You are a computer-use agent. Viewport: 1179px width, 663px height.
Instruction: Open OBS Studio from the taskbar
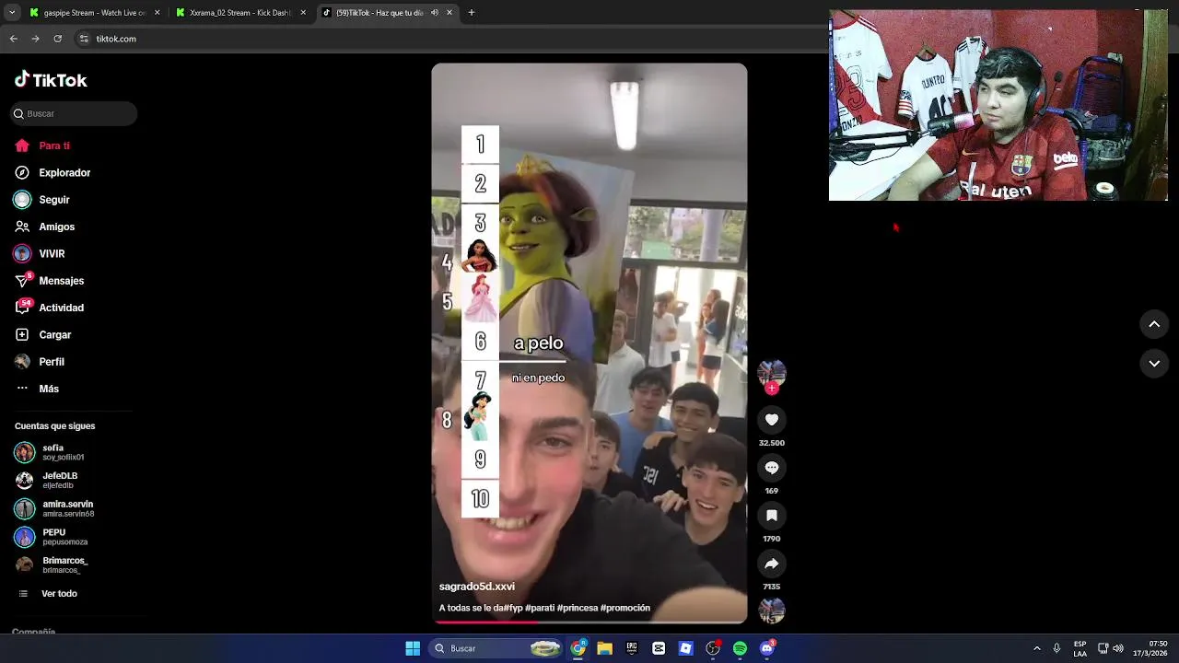pyautogui.click(x=713, y=648)
